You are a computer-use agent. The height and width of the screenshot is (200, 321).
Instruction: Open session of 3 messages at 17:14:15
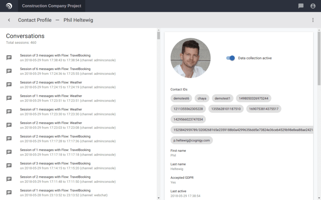(x=68, y=166)
